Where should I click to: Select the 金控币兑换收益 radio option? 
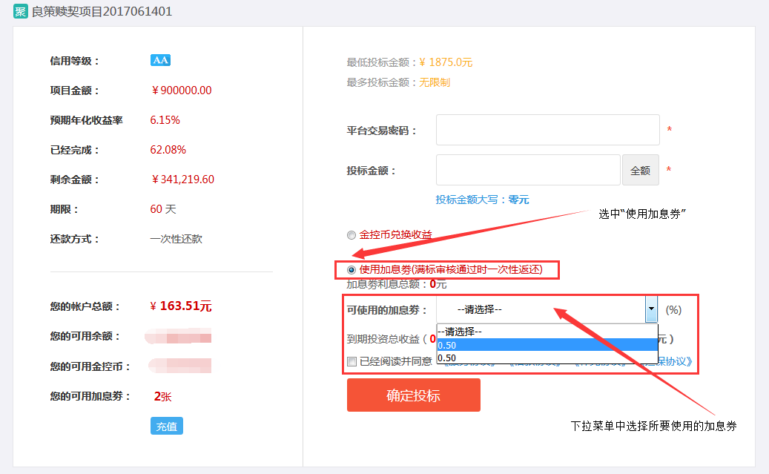coord(352,235)
